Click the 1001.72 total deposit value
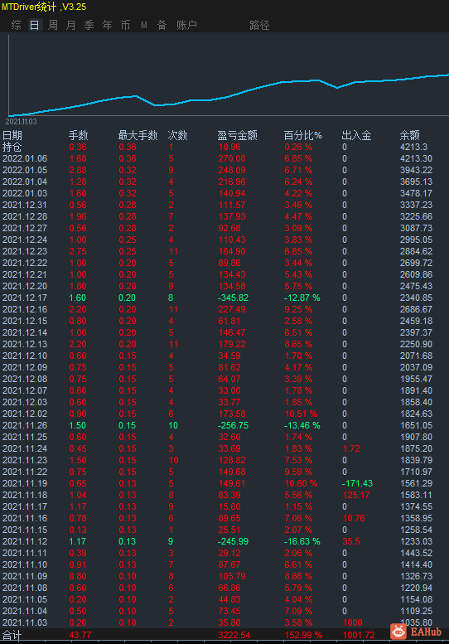449x644 pixels. coord(359,635)
